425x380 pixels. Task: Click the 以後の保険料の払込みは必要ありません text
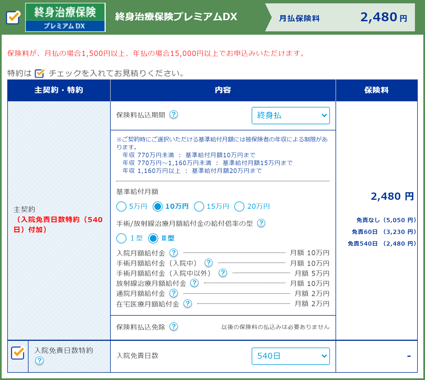(x=275, y=327)
